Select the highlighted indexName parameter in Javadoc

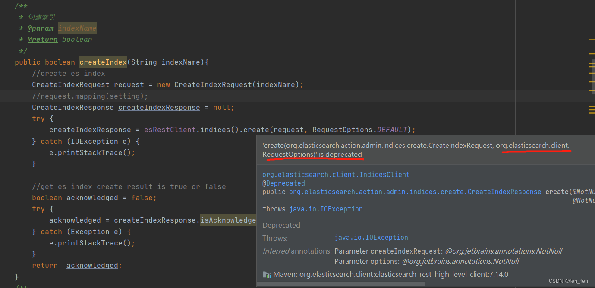(77, 28)
